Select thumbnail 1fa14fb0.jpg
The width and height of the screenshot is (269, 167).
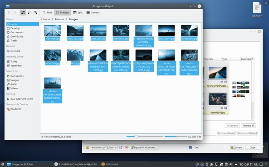(x=52, y=31)
